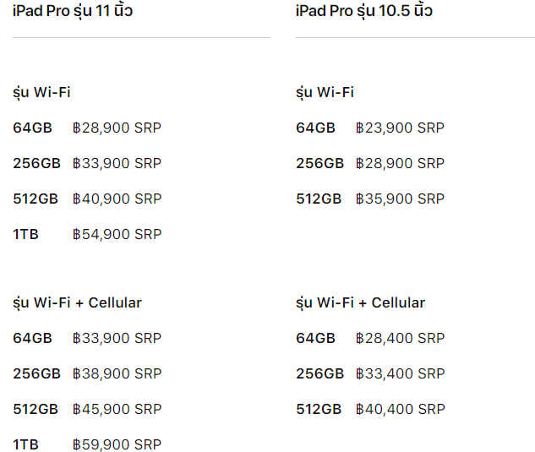Select the ฿35,900 SRP price
This screenshot has width=535, height=452.
point(400,199)
